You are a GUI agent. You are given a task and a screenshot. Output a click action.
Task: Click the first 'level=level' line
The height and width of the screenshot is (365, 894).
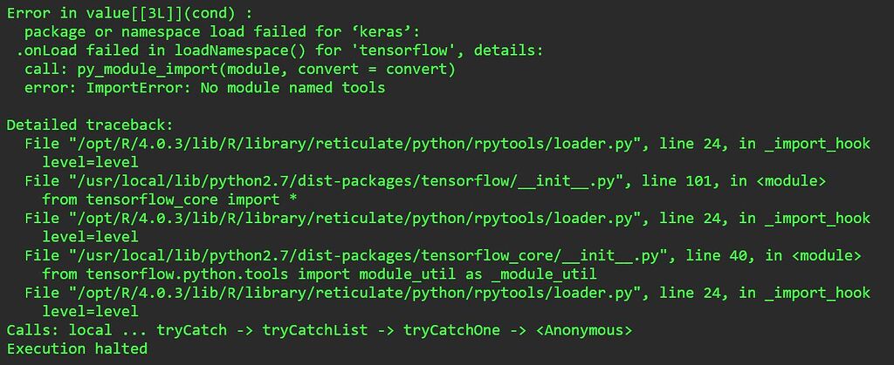click(x=90, y=163)
